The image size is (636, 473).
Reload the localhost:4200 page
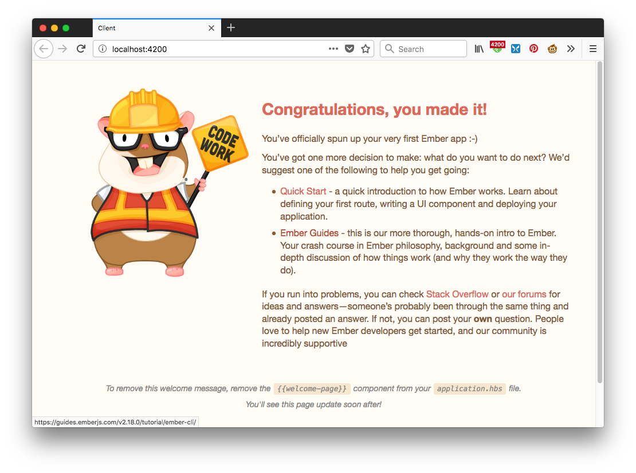(81, 49)
